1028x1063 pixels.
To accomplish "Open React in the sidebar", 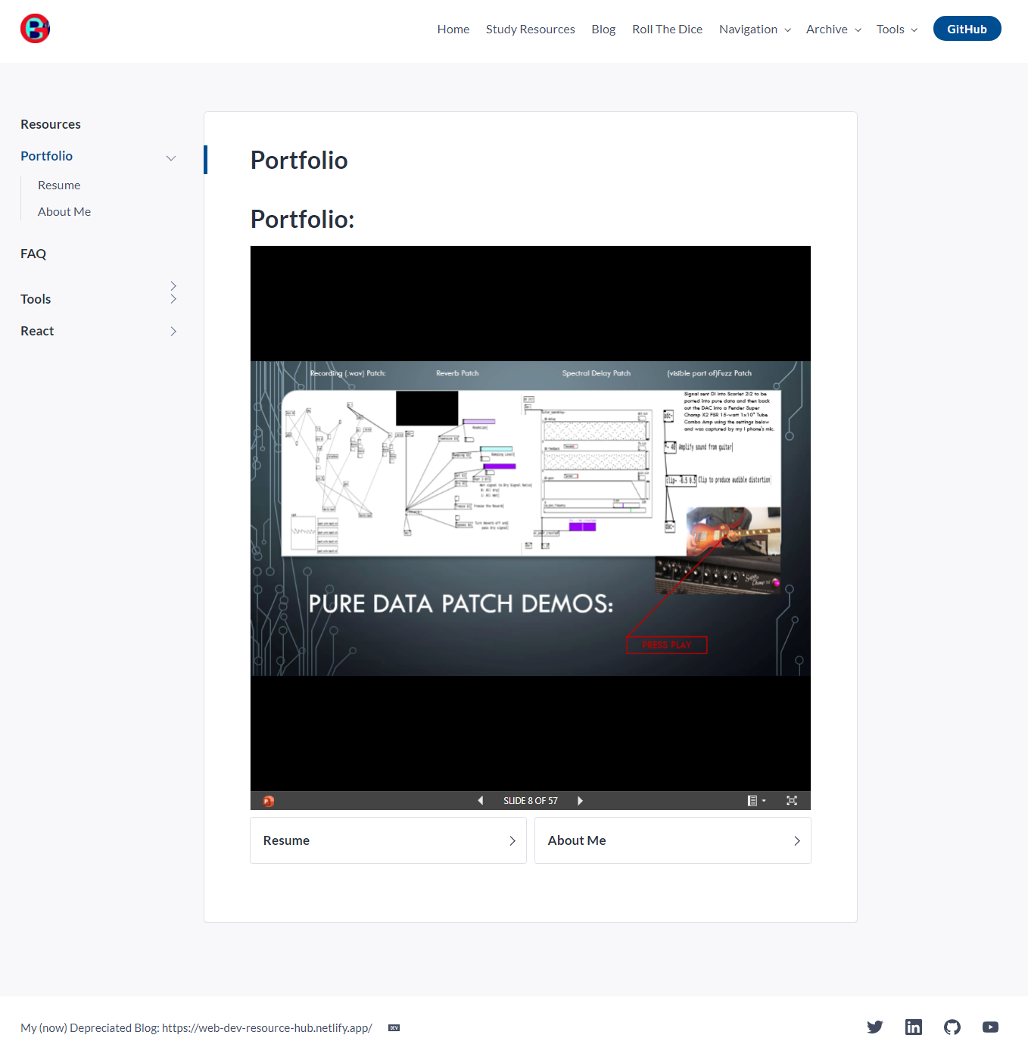I will [x=37, y=331].
